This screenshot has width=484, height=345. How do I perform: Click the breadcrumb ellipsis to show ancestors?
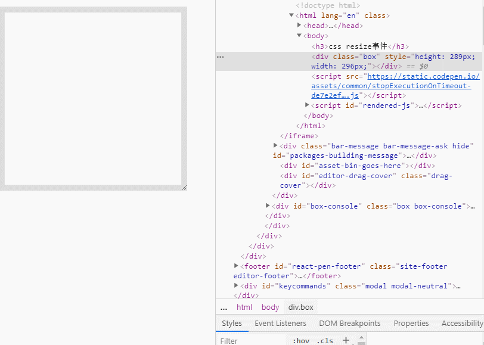[x=224, y=307]
